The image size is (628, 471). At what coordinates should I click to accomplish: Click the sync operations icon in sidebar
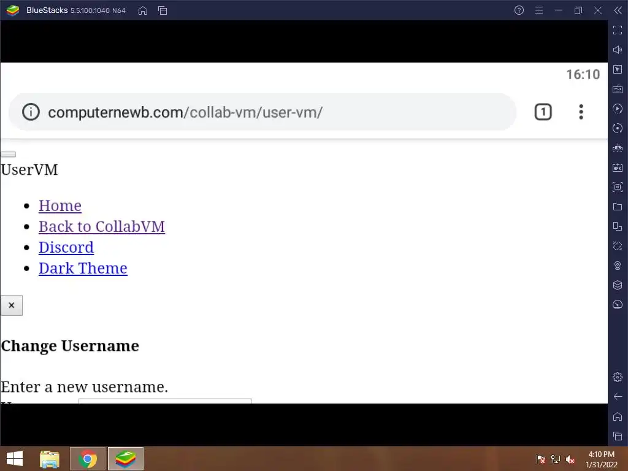[x=618, y=109]
